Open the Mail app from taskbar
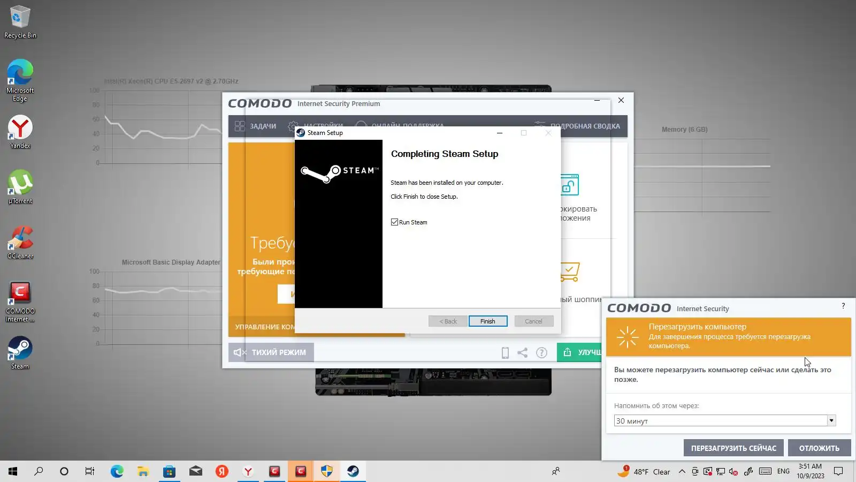 [195, 471]
